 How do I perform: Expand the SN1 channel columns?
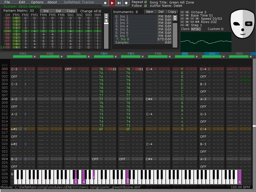[196, 57]
